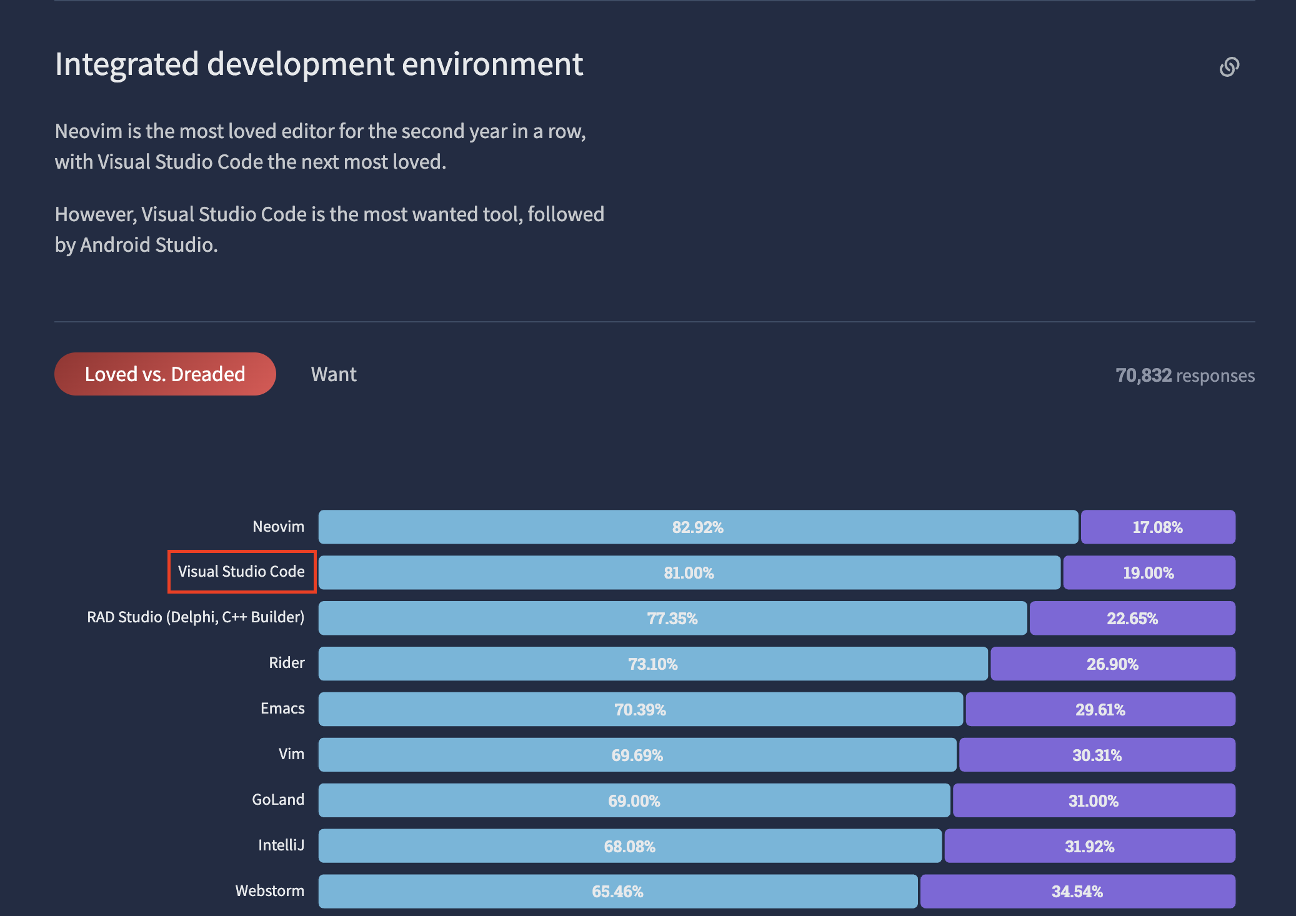Screen dimensions: 1296x916
Task: Click Visual Studio Code's 81.00% loved bar
Action: (687, 572)
